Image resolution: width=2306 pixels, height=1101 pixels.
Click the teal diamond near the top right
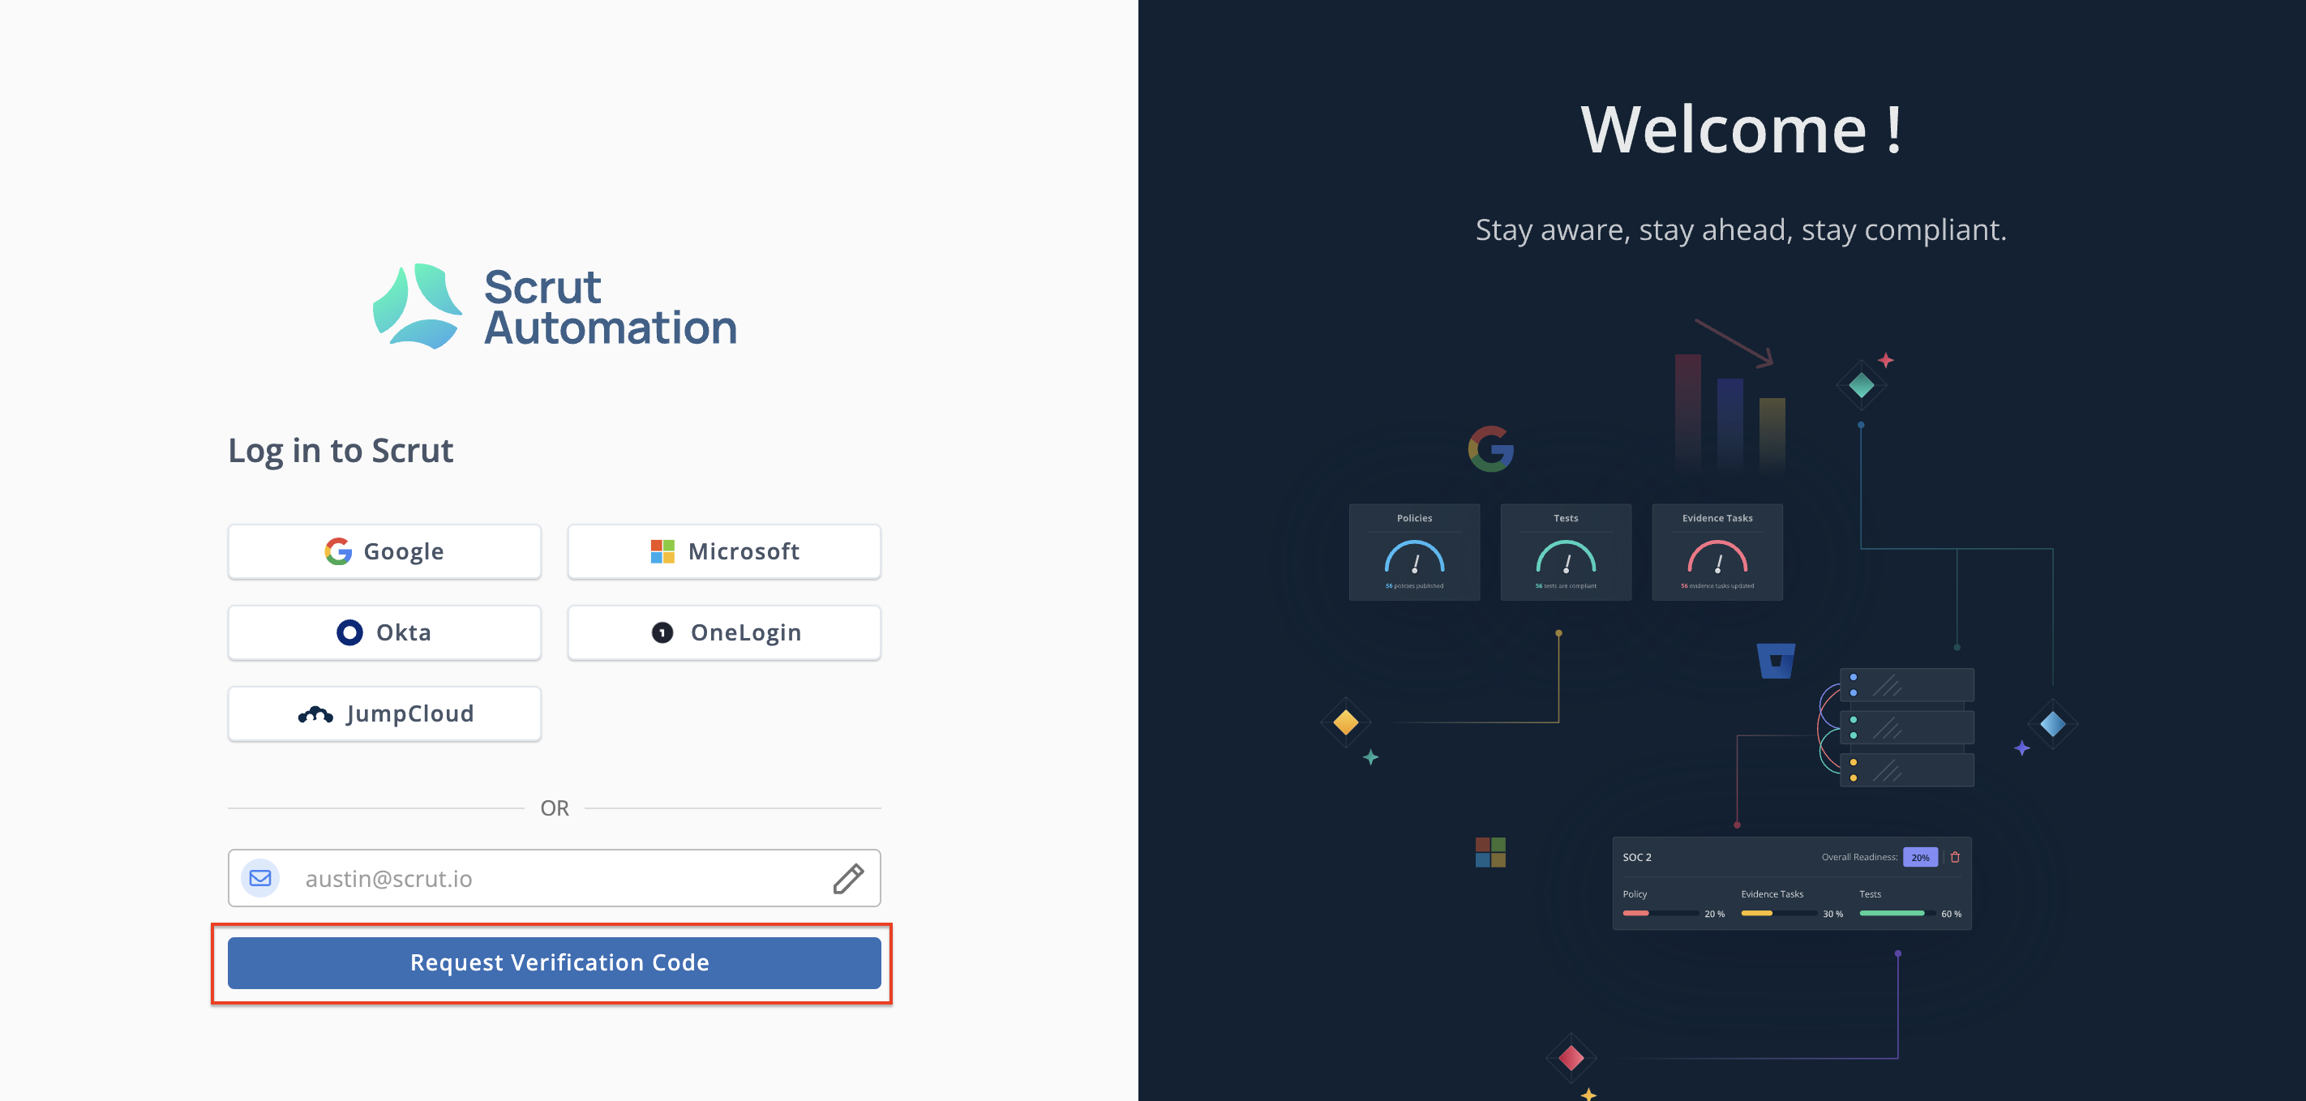[1861, 386]
